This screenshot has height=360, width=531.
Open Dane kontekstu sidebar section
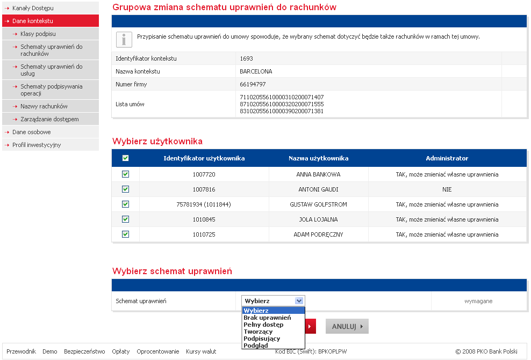click(x=51, y=20)
